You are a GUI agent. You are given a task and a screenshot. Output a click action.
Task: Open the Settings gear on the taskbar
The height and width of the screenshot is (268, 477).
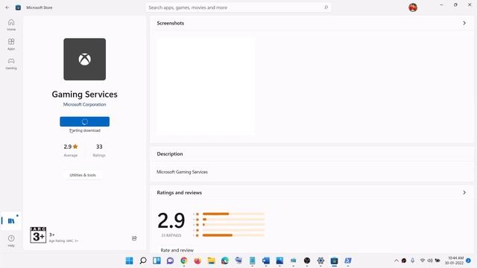pyautogui.click(x=320, y=261)
